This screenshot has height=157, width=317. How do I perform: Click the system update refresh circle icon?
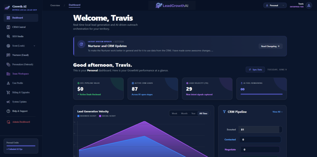[x=81, y=44]
